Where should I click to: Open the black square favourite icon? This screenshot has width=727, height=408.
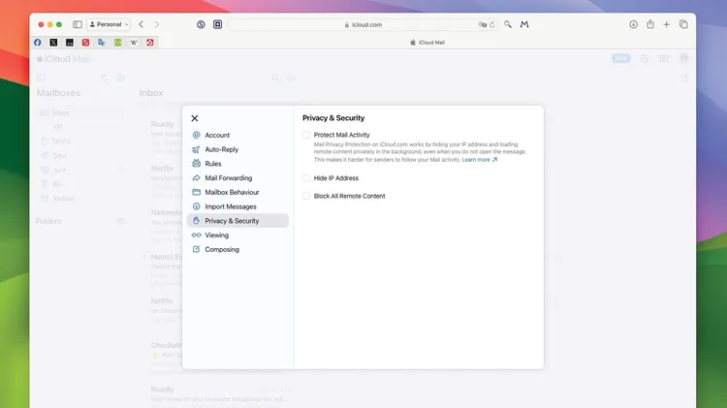pyautogui.click(x=70, y=43)
